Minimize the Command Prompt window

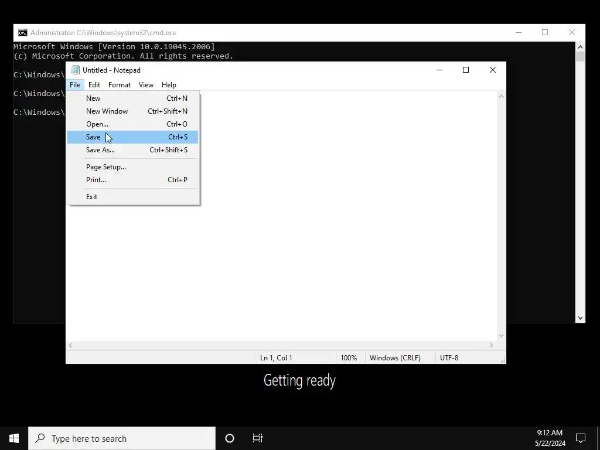tap(519, 33)
